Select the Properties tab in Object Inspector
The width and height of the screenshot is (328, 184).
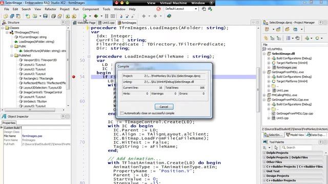click(x=9, y=123)
